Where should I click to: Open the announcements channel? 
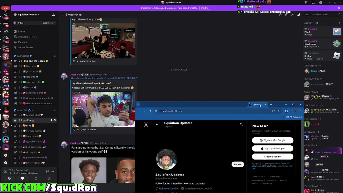tap(34, 93)
